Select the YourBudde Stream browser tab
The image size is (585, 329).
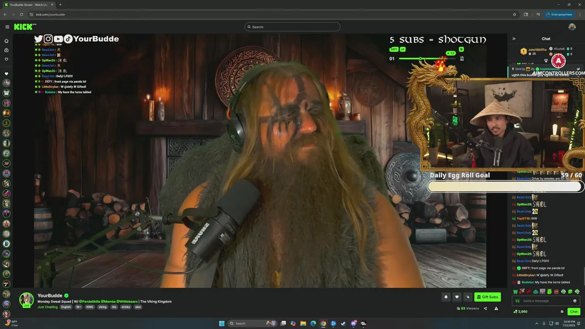point(28,5)
